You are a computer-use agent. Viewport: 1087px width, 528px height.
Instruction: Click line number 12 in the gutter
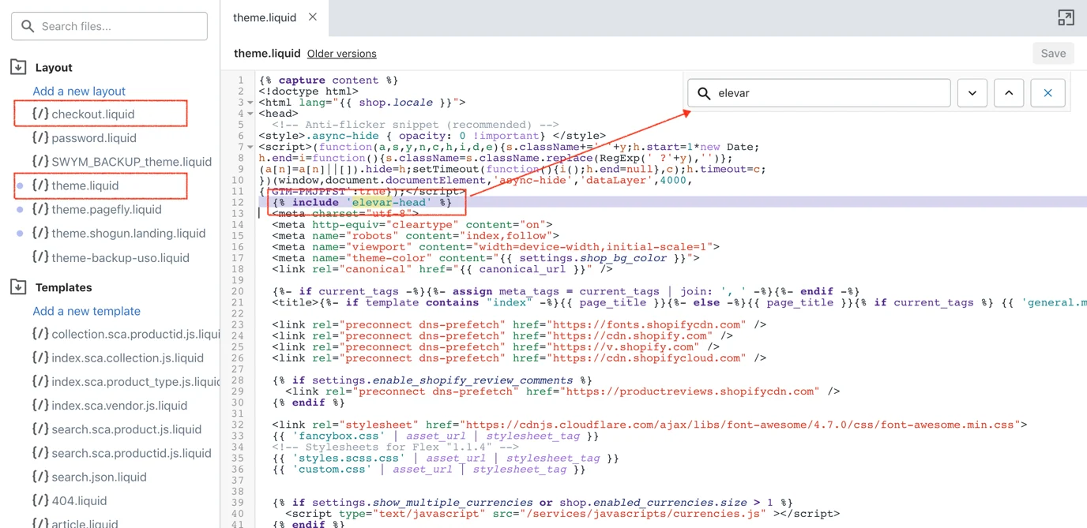point(238,202)
